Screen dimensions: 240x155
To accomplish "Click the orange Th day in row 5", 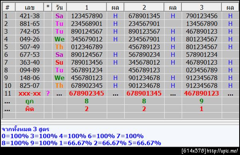I will [59, 47].
